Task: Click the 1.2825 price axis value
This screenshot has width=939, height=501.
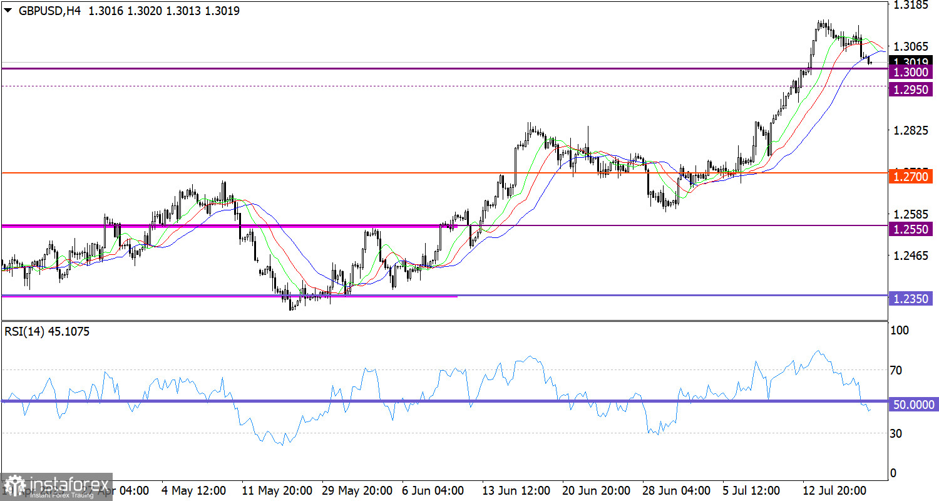Action: (x=911, y=130)
